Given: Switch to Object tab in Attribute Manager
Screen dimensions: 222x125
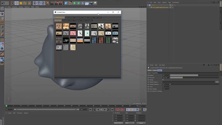Looking at the screenshot, I should 160,70.
